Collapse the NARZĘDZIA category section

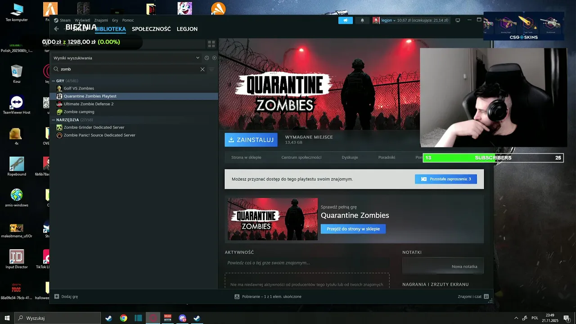(53, 120)
